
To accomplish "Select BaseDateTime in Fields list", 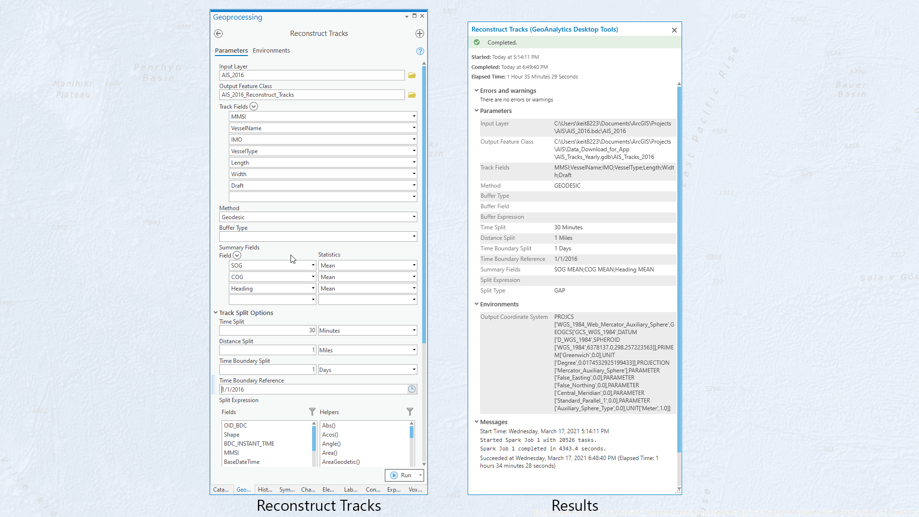I will pos(242,462).
